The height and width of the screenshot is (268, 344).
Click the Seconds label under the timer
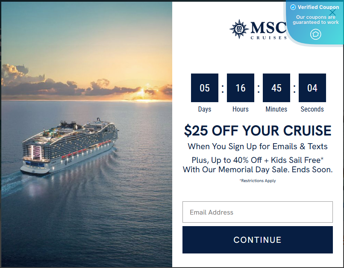tap(312, 109)
